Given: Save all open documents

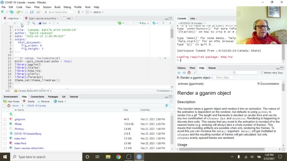Looking at the screenshot, I should [32, 12].
